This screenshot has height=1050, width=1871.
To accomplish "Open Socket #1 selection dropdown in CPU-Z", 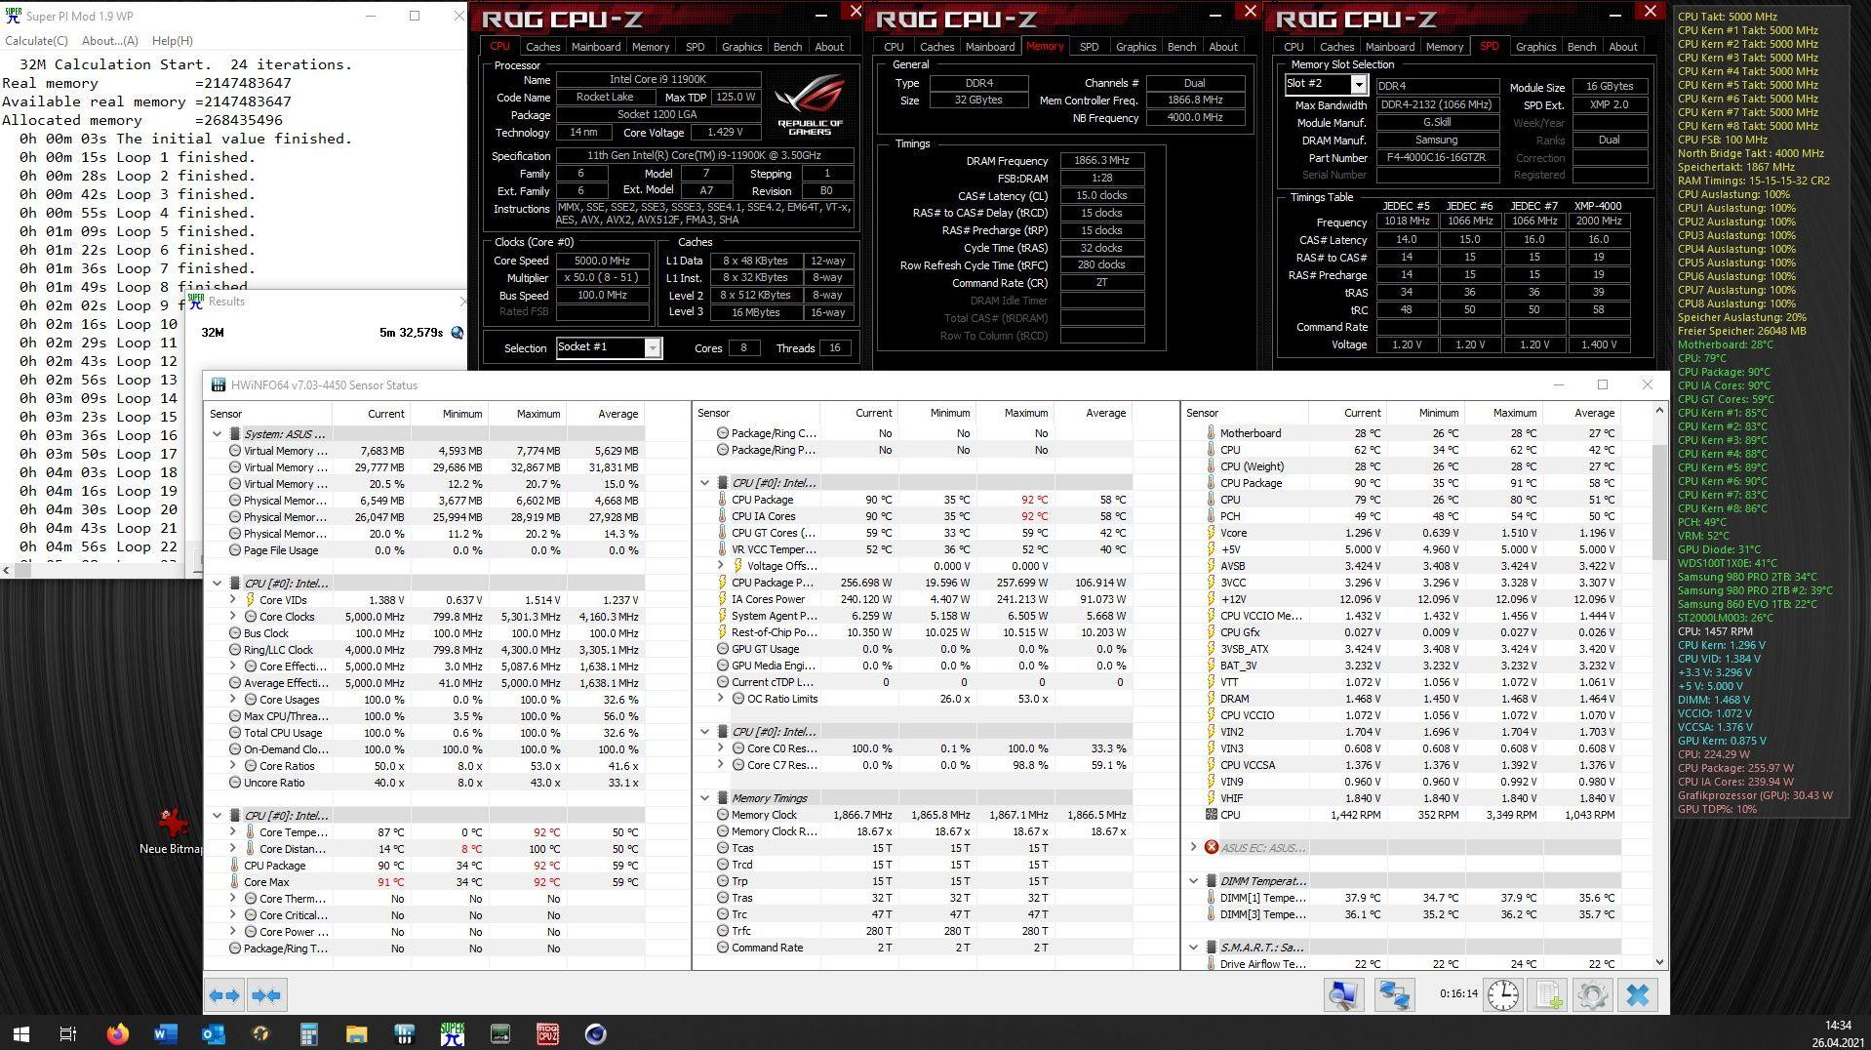I will click(x=653, y=348).
